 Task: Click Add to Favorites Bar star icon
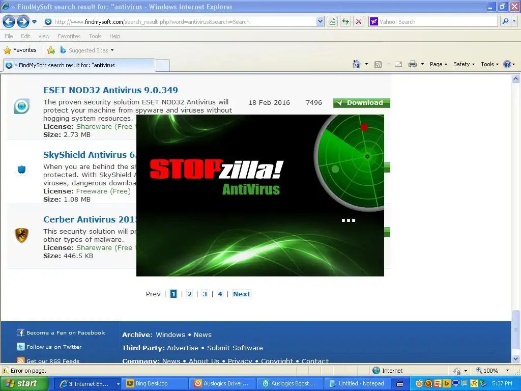pyautogui.click(x=51, y=50)
